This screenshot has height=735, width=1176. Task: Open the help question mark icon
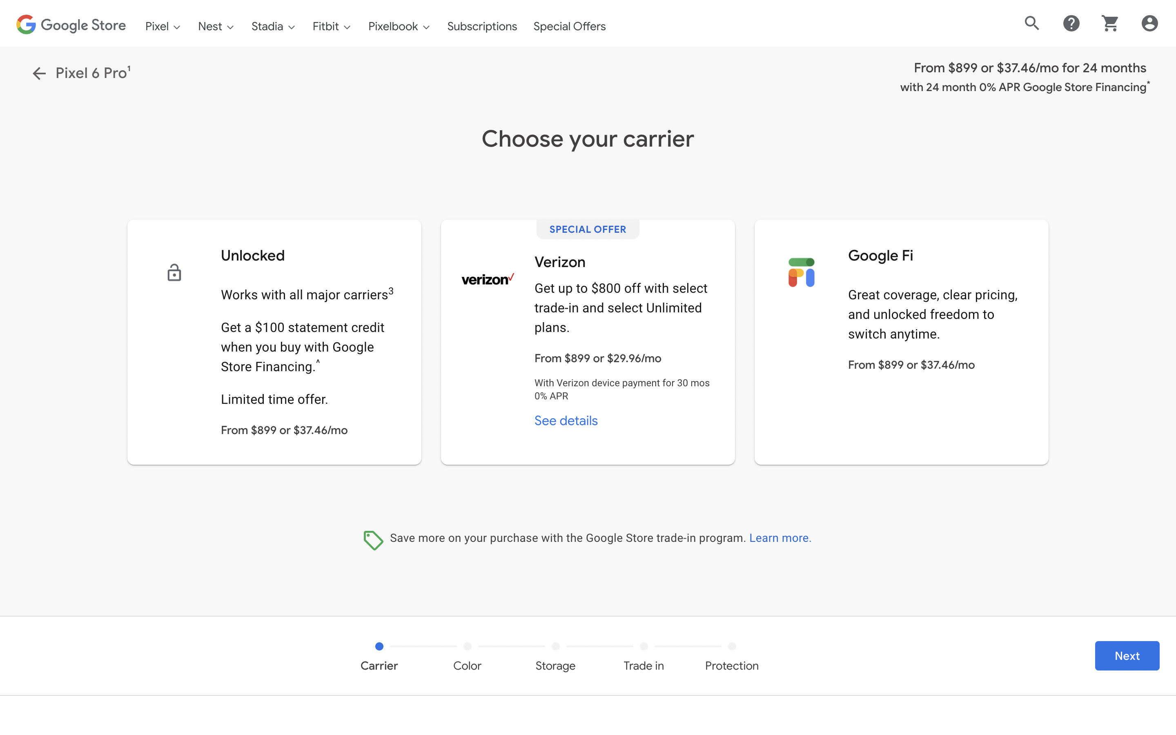[1071, 23]
